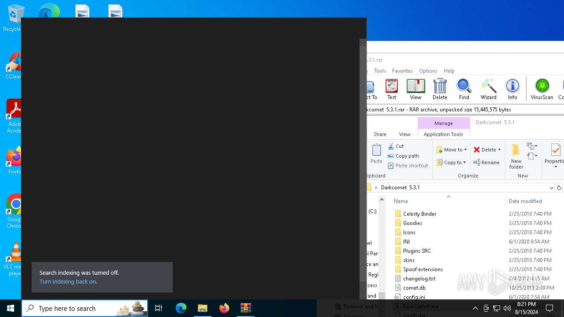Click the taskbar clock showing 8:21 PM
The width and height of the screenshot is (564, 317).
[x=526, y=308]
